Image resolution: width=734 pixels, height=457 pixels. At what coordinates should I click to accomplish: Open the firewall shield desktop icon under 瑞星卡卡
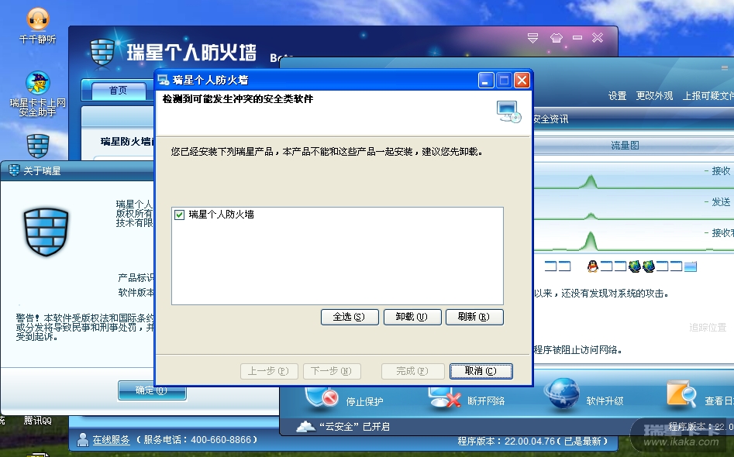pos(38,146)
